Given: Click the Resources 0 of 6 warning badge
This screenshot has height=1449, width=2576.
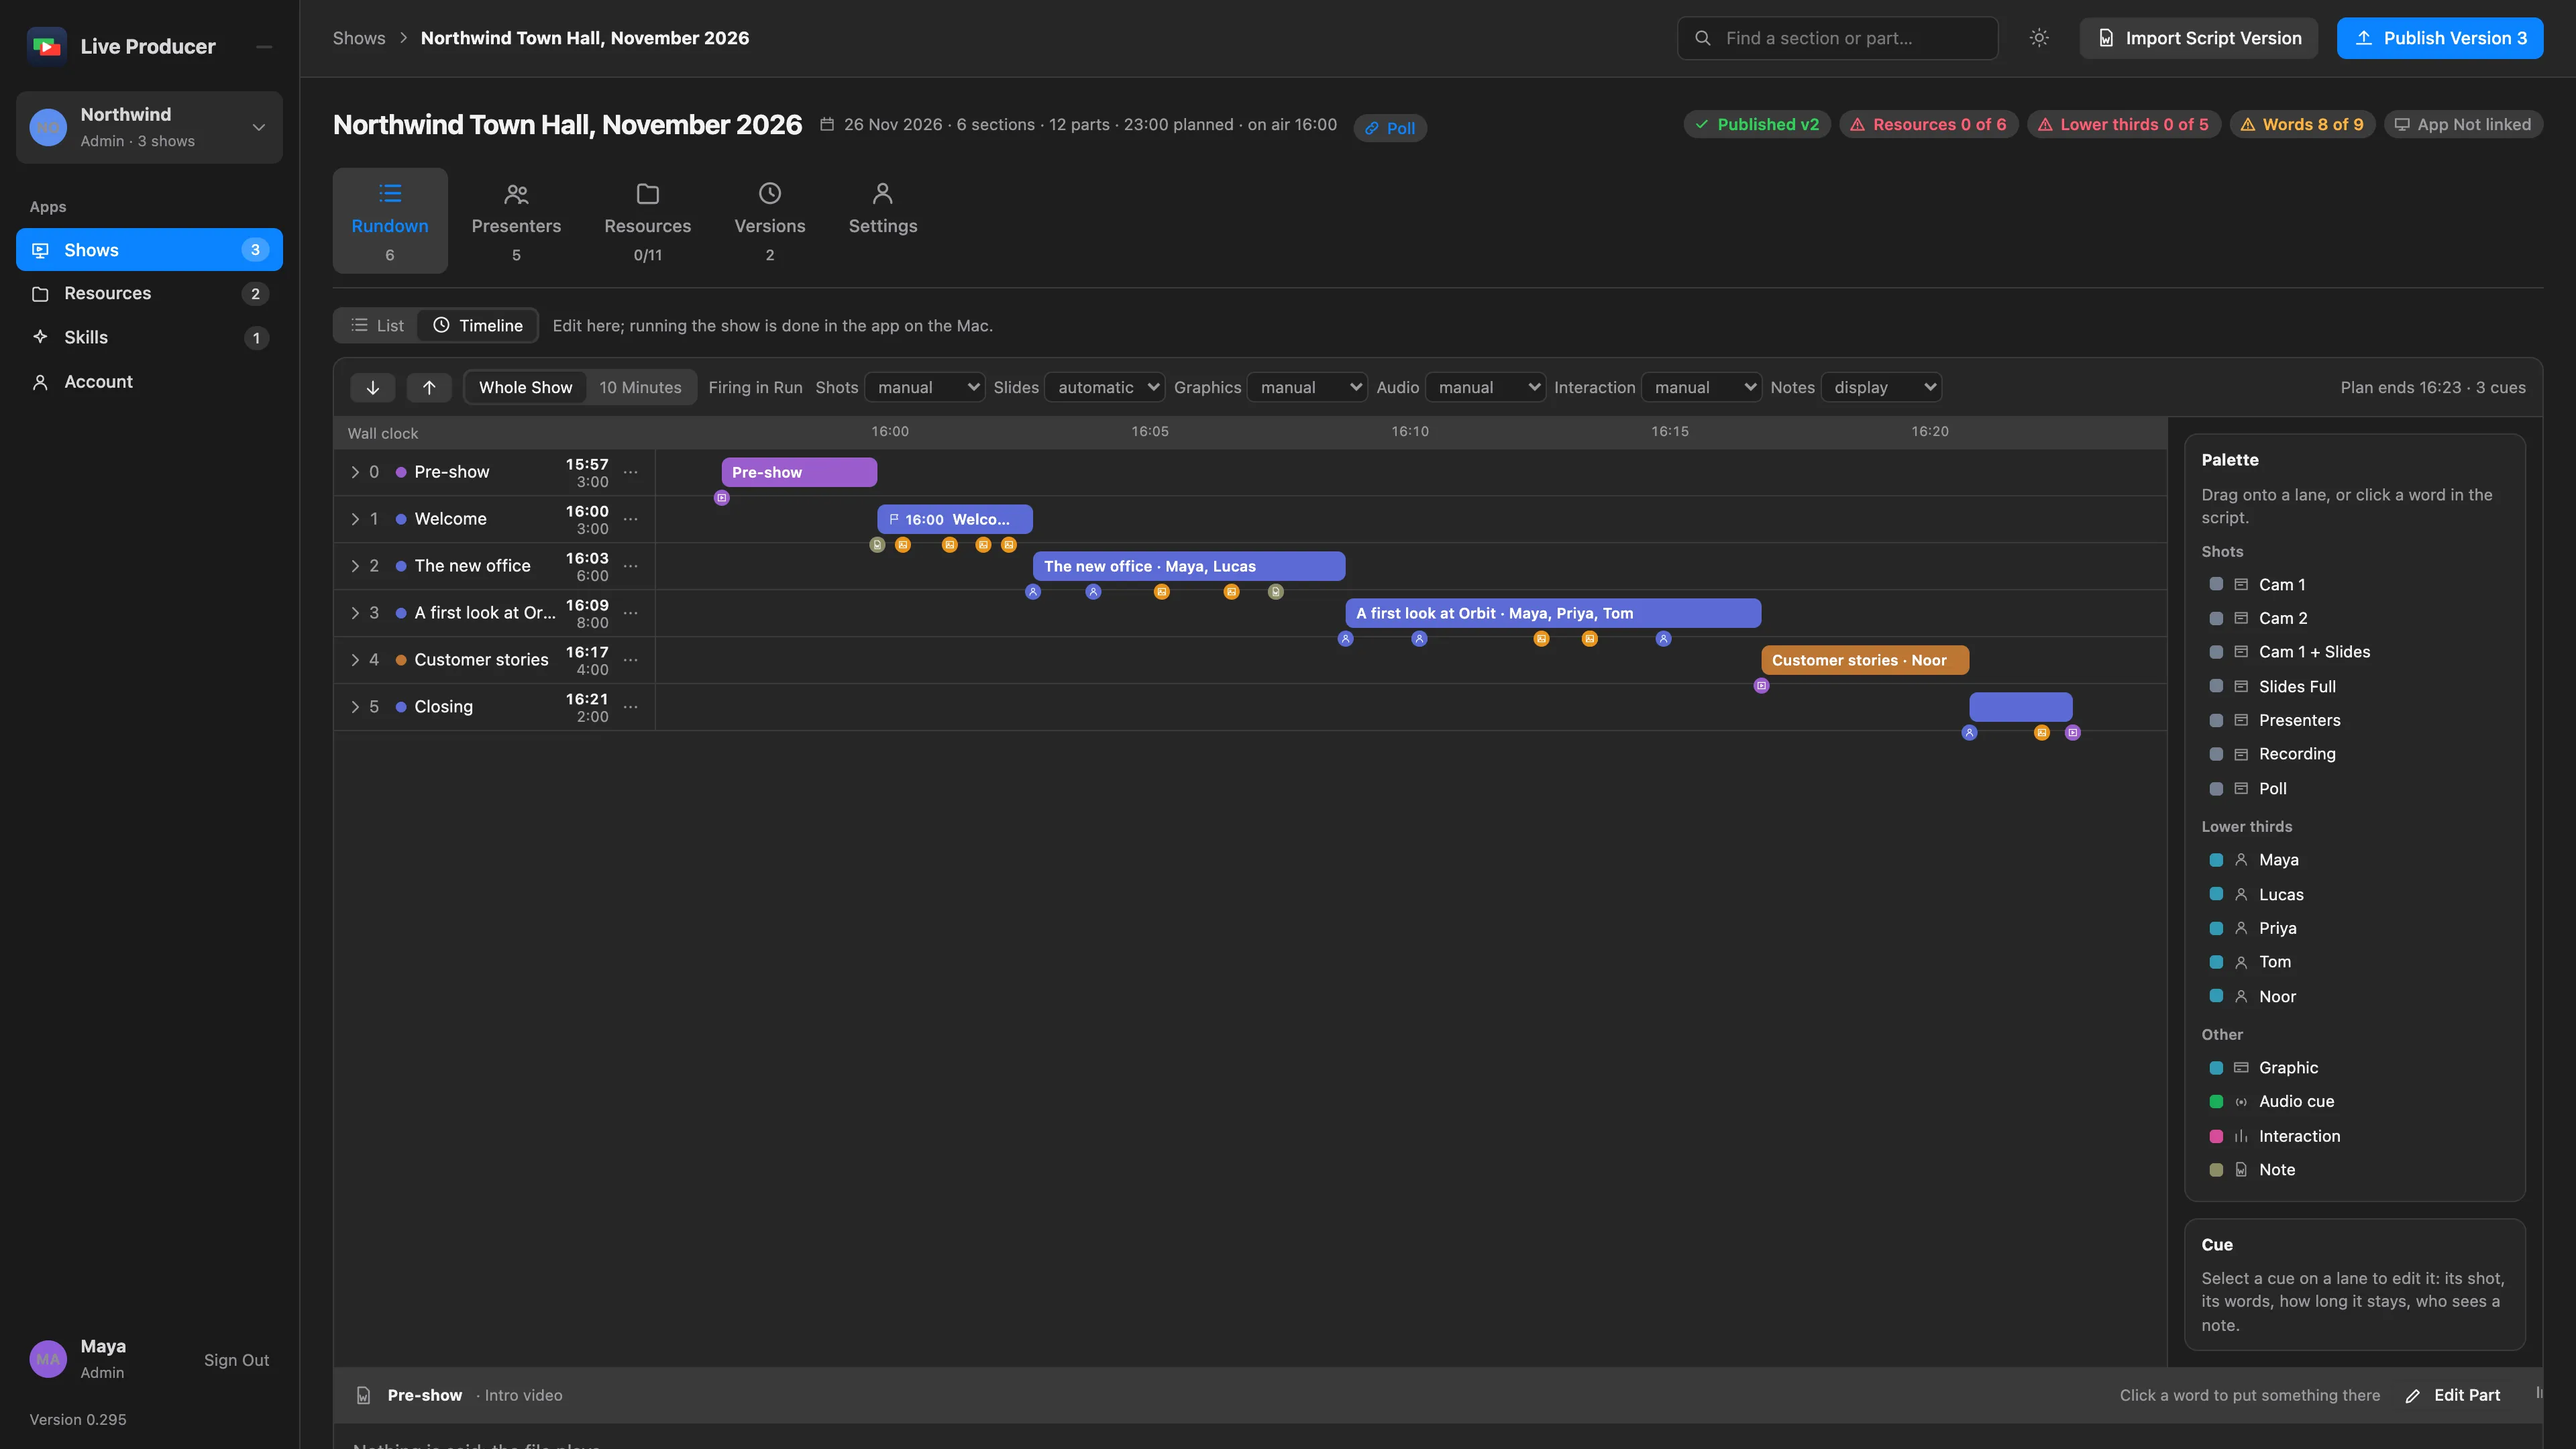Looking at the screenshot, I should point(1928,124).
